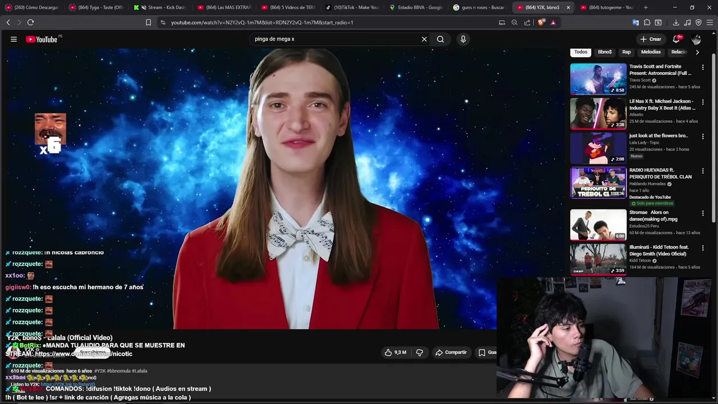The height and width of the screenshot is (404, 718).
Task: Open site settings icon beside the URL
Action: pyautogui.click(x=163, y=22)
